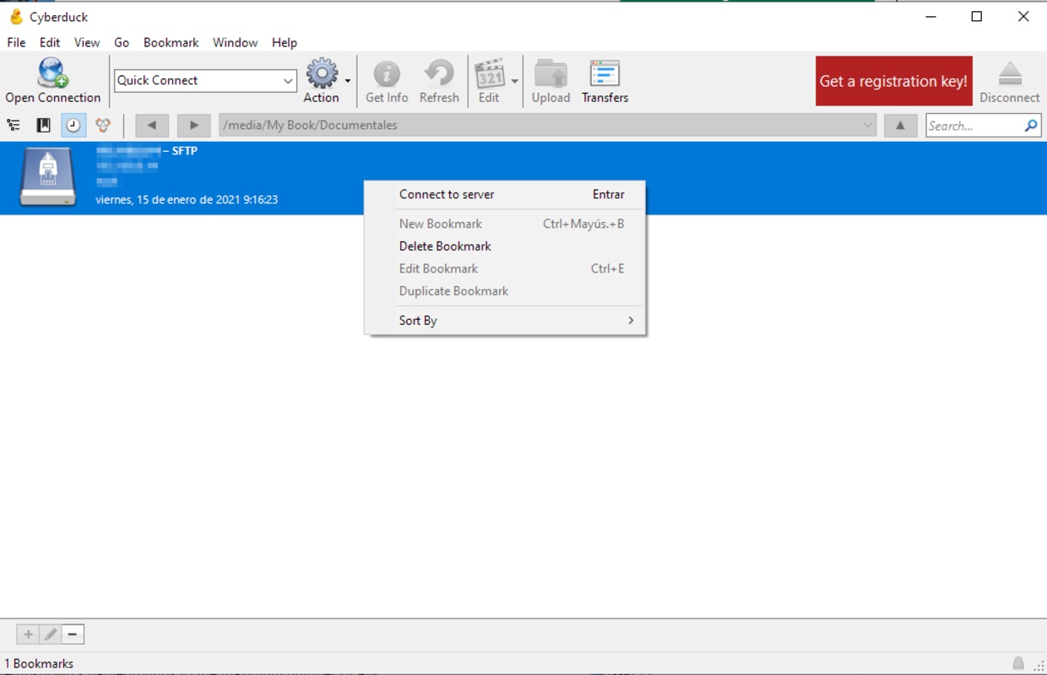This screenshot has height=675, width=1047.
Task: Click Get a registration key! button
Action: (893, 81)
